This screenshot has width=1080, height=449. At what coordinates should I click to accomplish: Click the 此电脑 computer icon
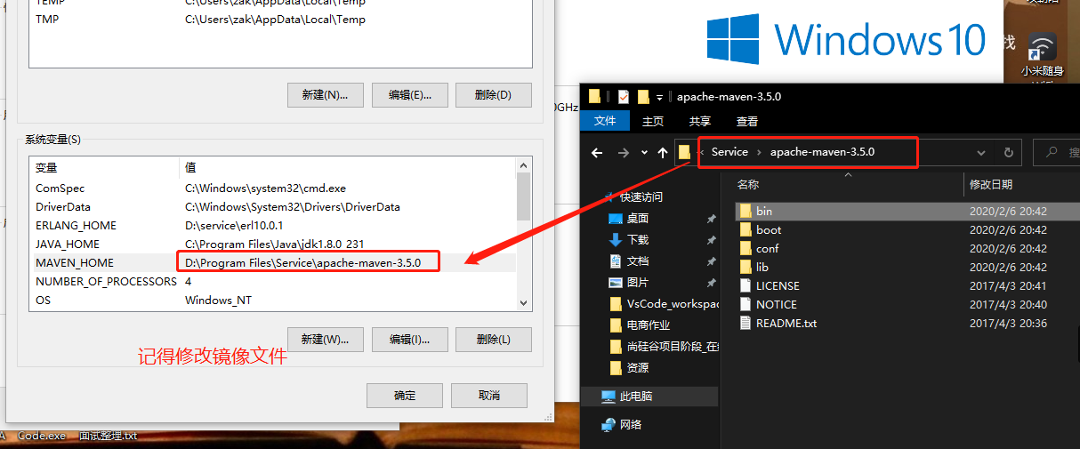[609, 397]
